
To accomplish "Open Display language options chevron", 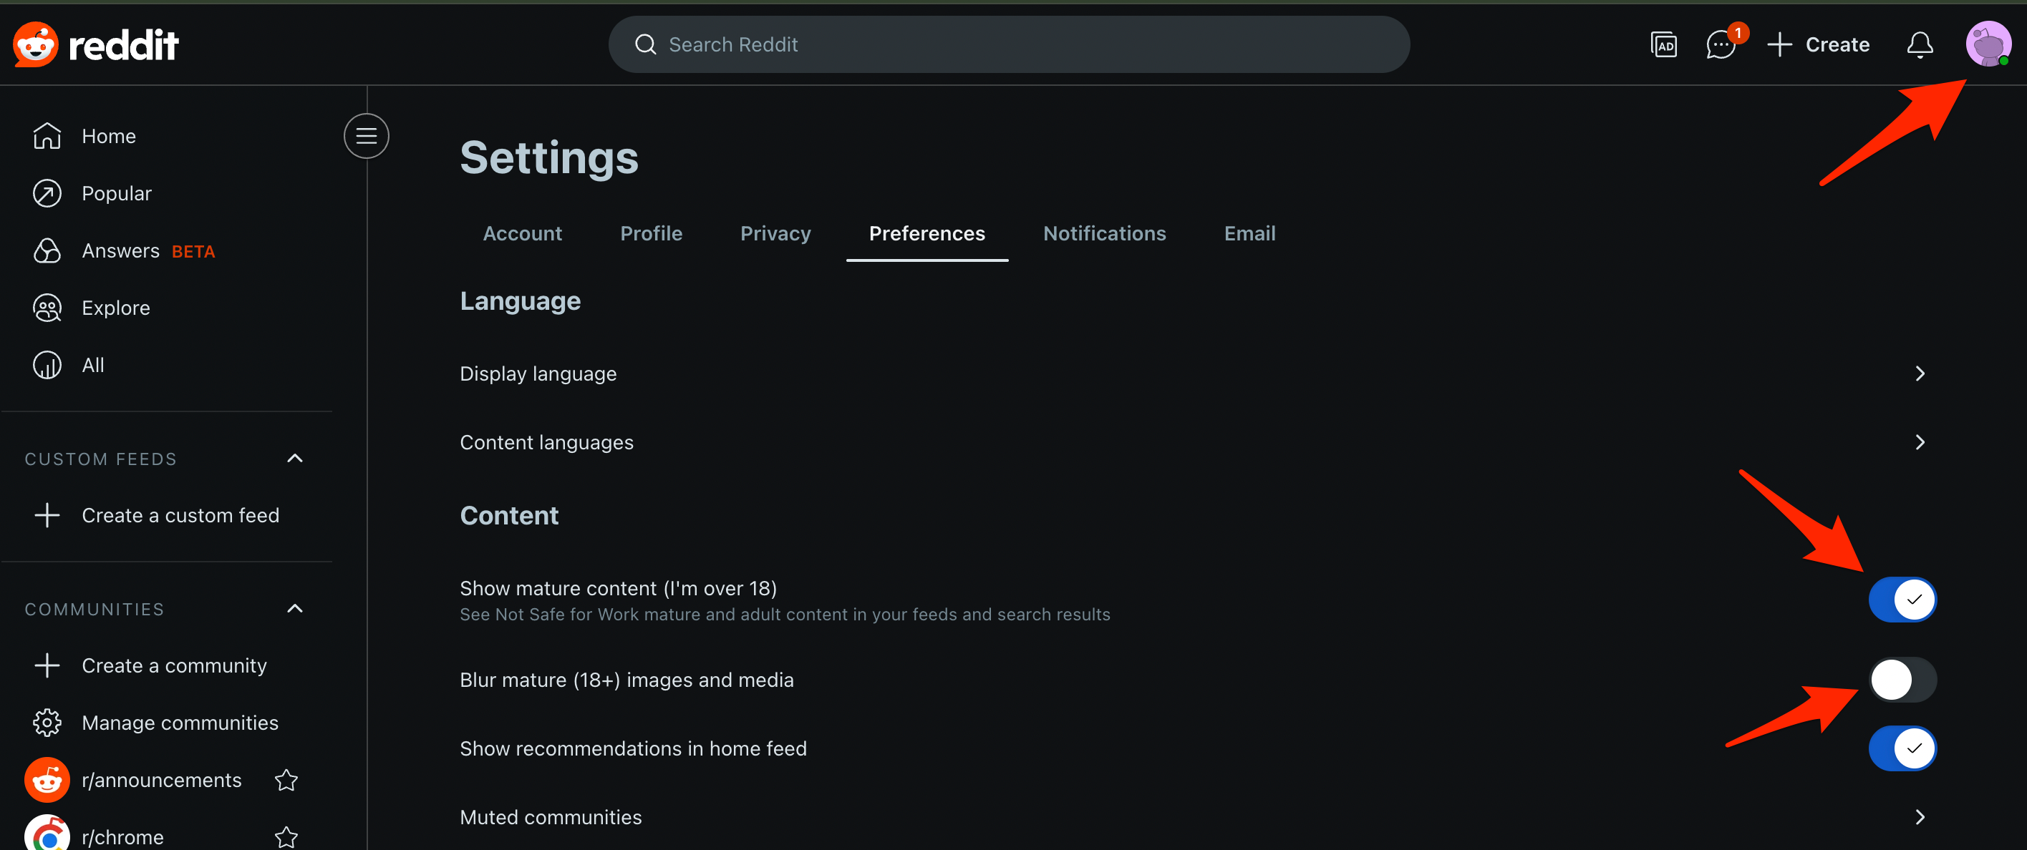I will pos(1919,373).
